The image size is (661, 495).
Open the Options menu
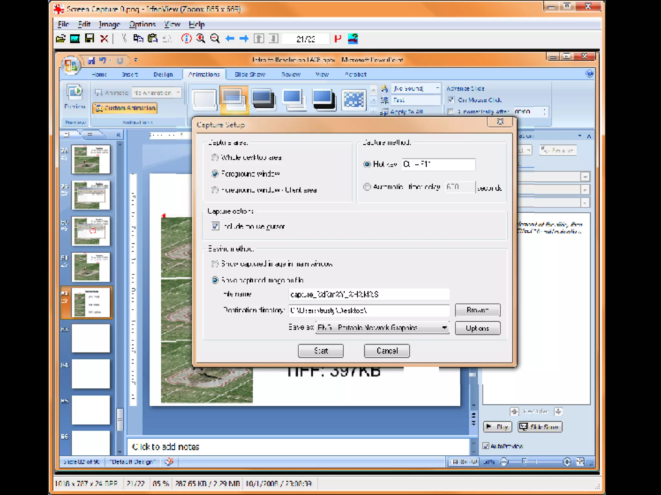click(142, 24)
